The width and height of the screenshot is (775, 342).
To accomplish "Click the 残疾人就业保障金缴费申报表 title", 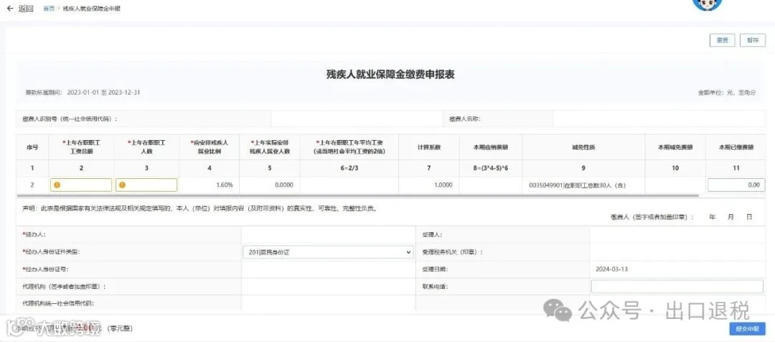I will [390, 75].
